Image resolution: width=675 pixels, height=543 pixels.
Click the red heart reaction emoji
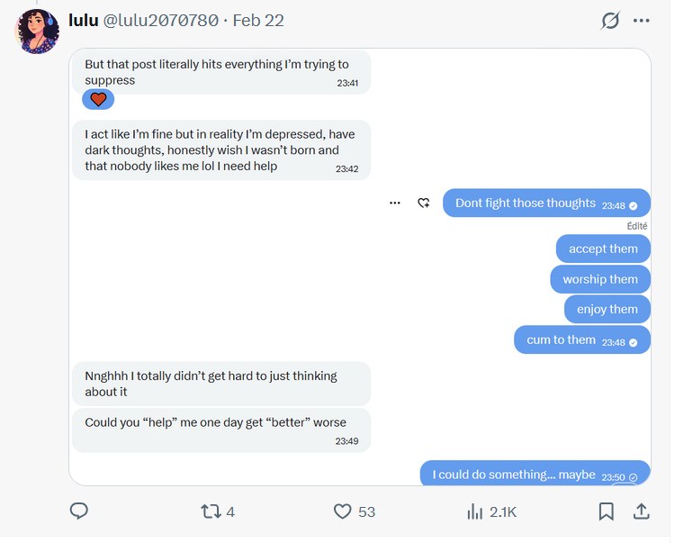tap(98, 100)
